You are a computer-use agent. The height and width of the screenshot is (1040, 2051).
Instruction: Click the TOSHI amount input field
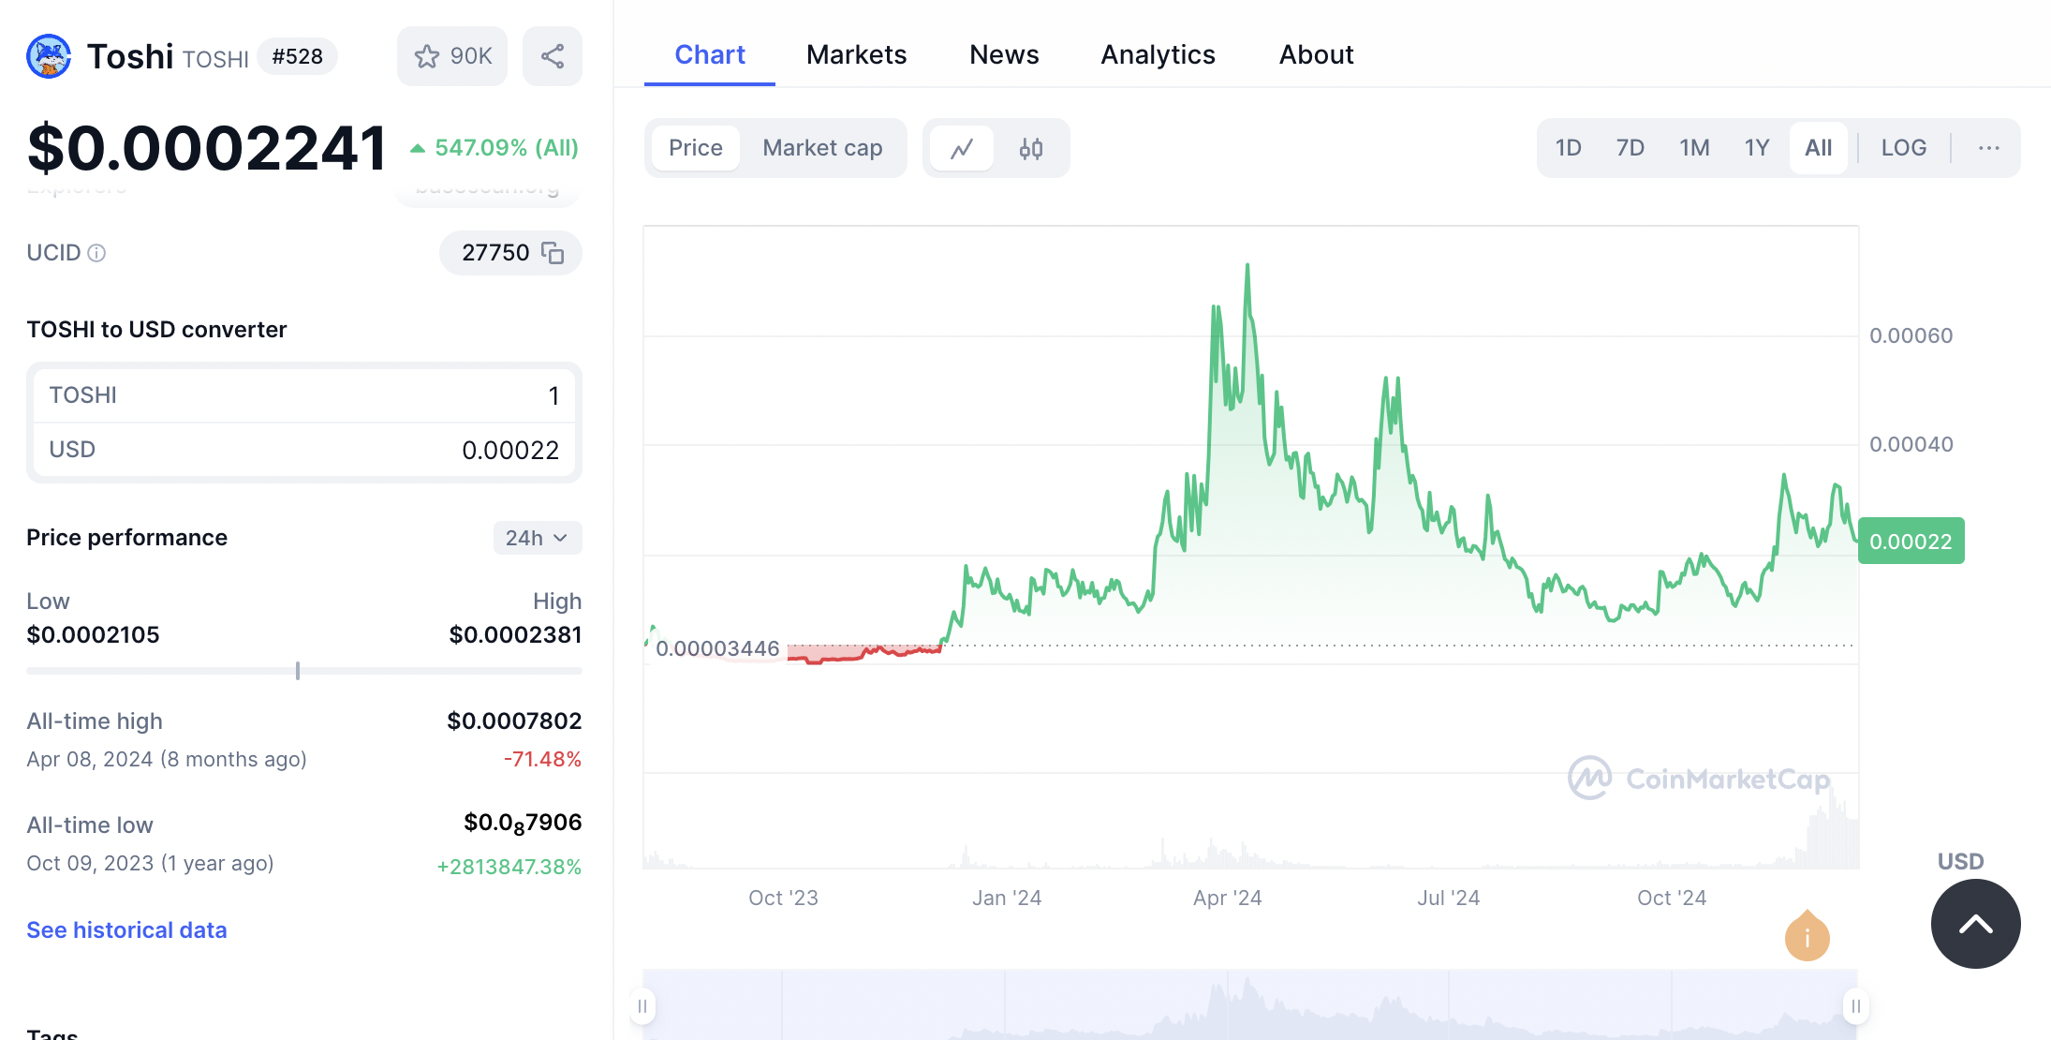(304, 395)
